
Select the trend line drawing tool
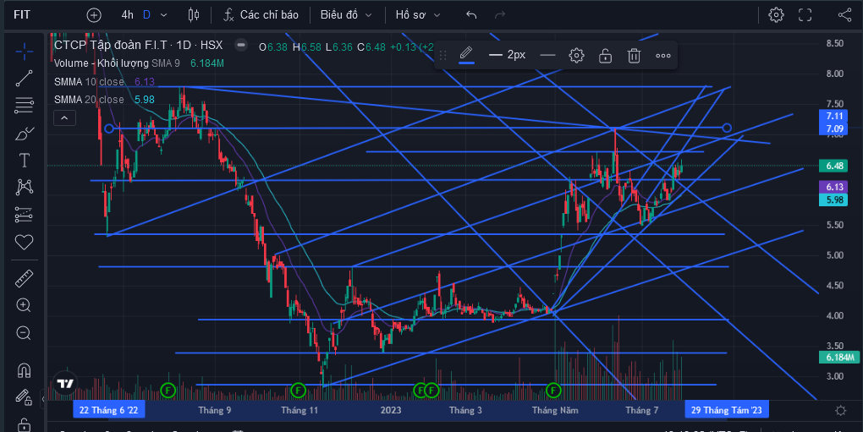coord(24,79)
